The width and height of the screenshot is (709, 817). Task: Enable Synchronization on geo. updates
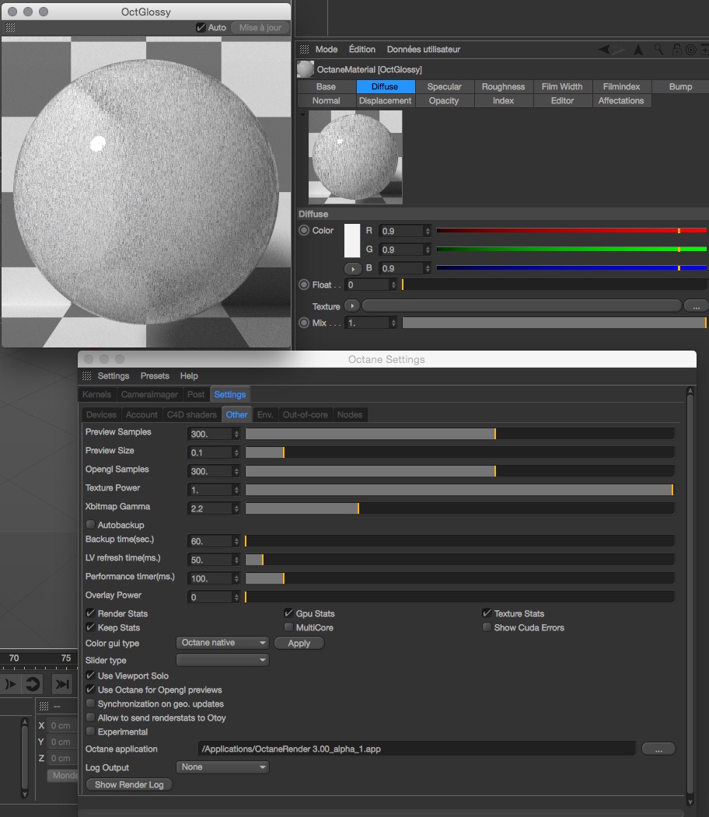(91, 704)
